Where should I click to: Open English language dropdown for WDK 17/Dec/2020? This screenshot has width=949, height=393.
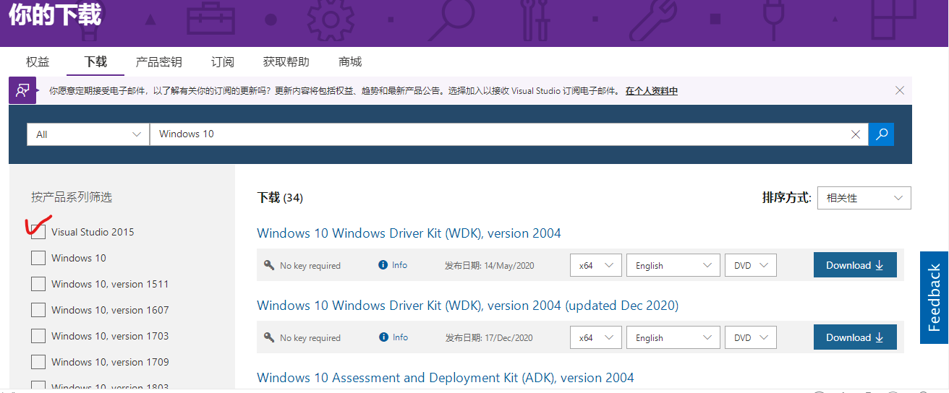coord(673,337)
